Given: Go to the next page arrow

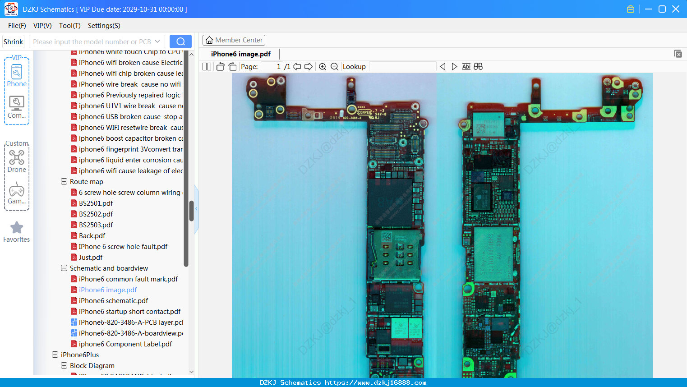Looking at the screenshot, I should click(309, 67).
